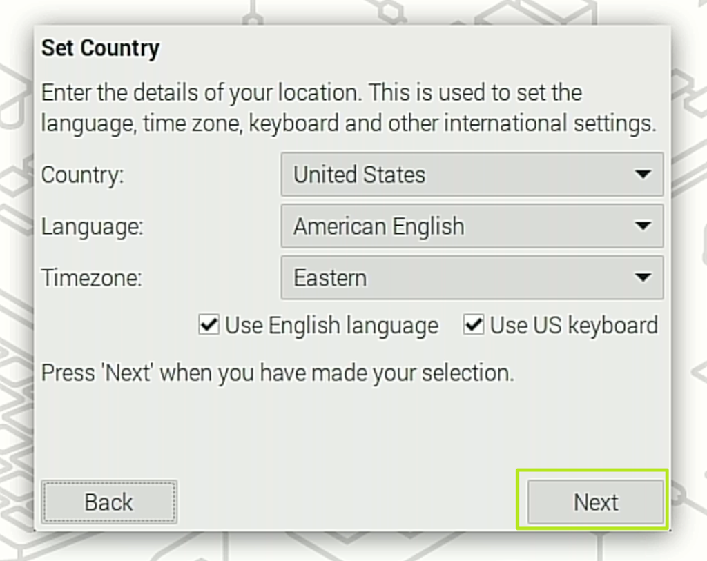Click the 'Enter the details of your location' text
The width and height of the screenshot is (707, 561).
pos(311,92)
